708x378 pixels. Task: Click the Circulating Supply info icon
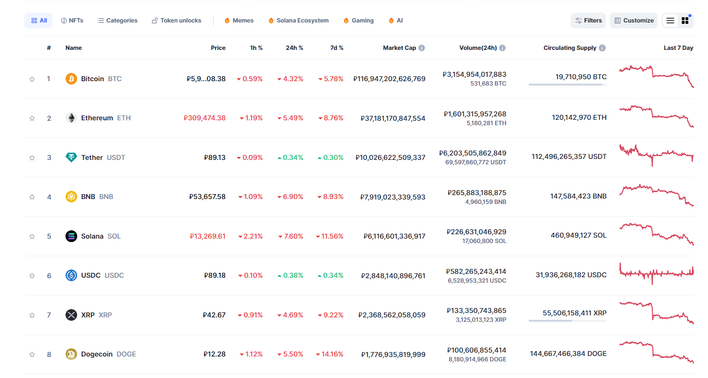point(602,48)
